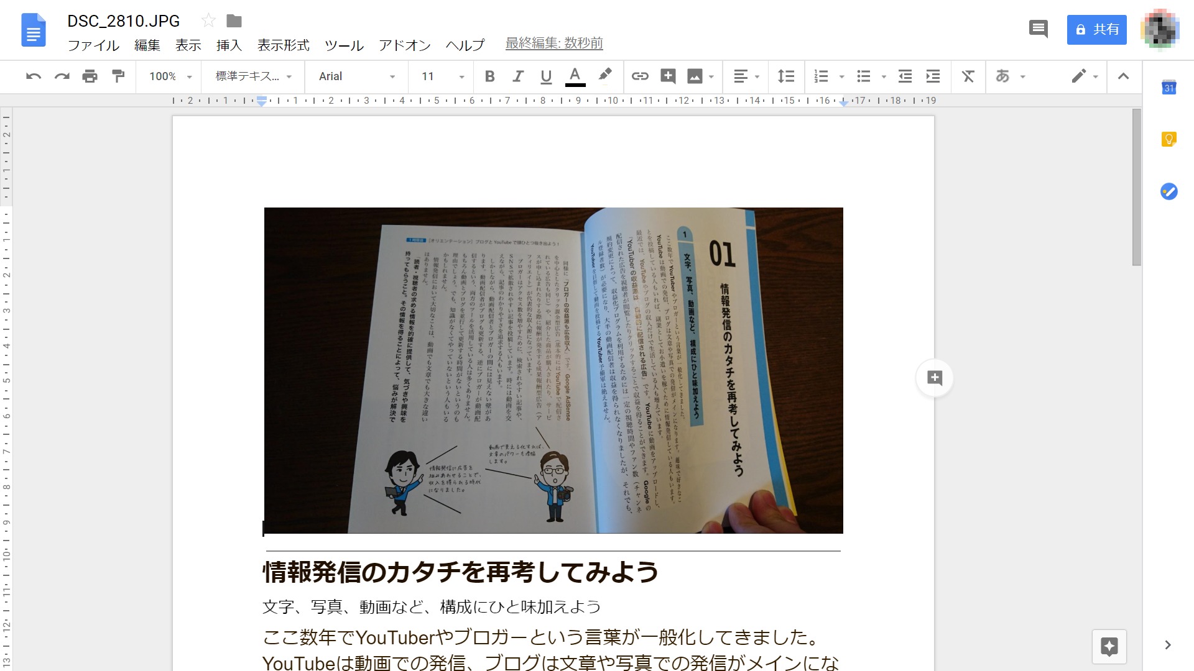The image size is (1194, 671).
Task: Click the line 文字、写真、動画など、構成にひと味加えよう
Action: coord(432,606)
